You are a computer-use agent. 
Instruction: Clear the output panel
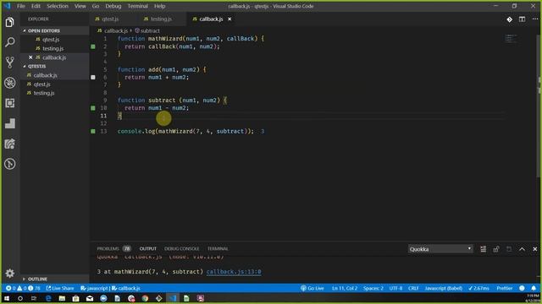[x=483, y=249]
